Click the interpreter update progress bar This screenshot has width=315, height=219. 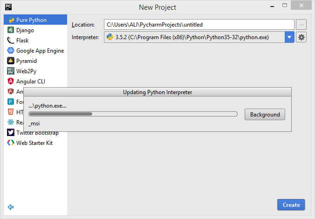click(133, 114)
